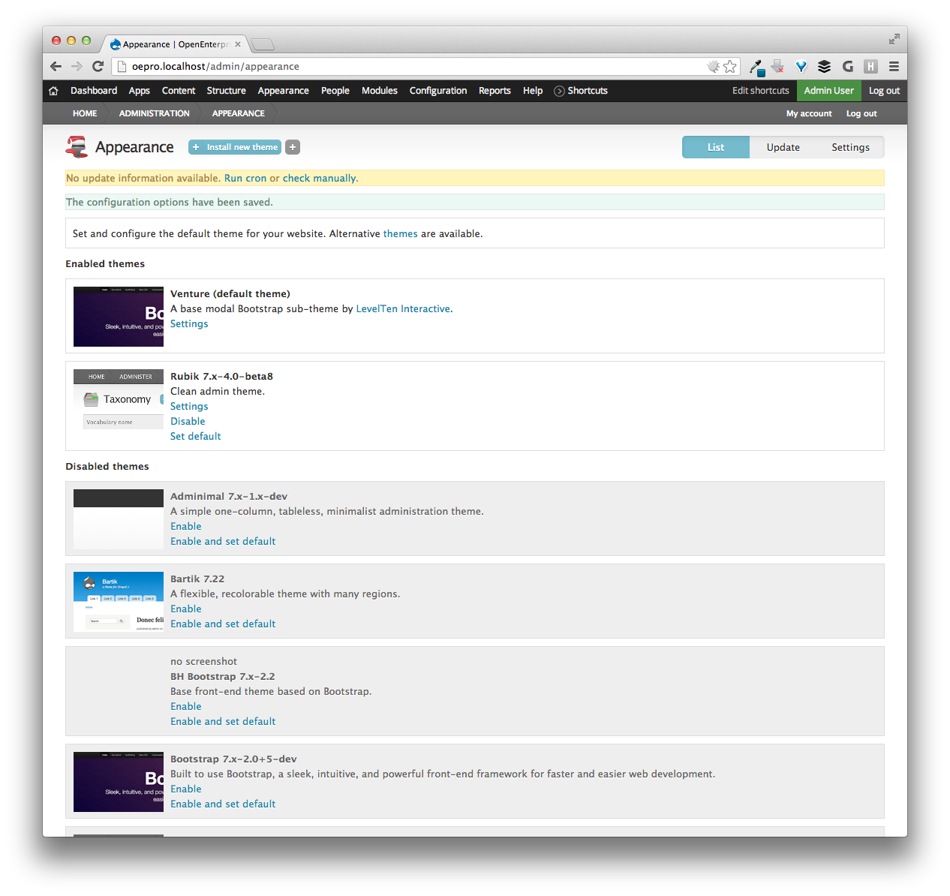Click Help in the admin toolbar
950x896 pixels.
[533, 91]
